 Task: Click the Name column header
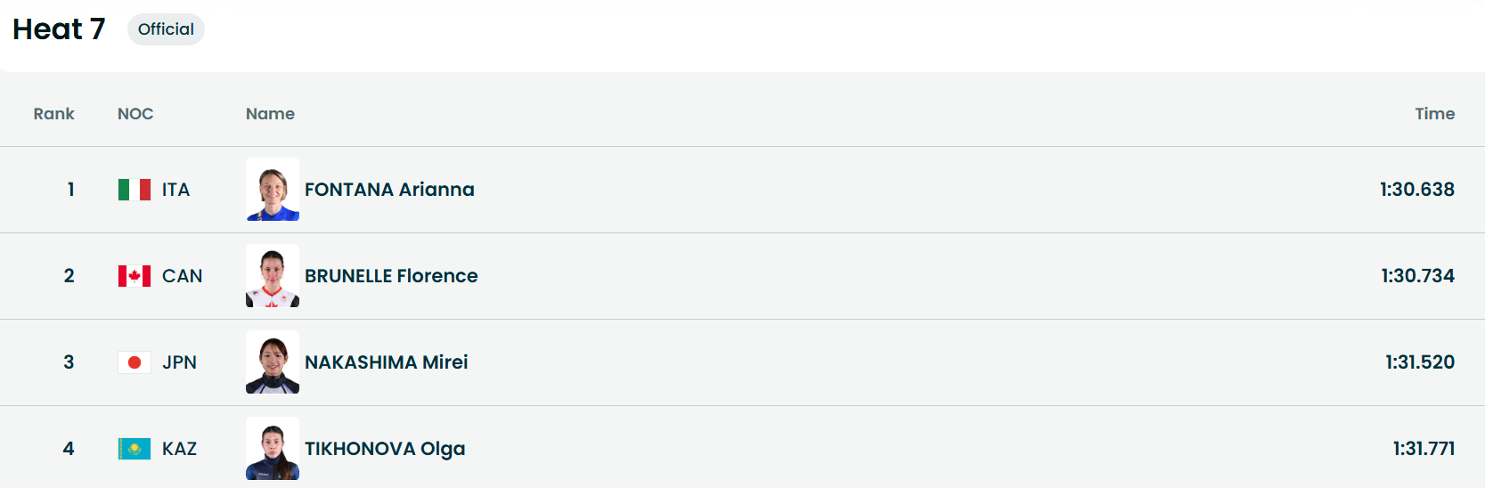[270, 114]
